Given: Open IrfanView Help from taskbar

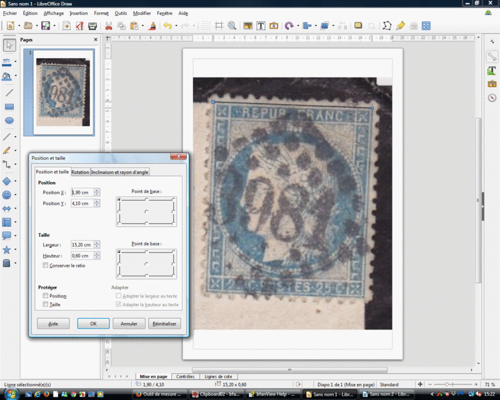Looking at the screenshot, I should [x=273, y=394].
